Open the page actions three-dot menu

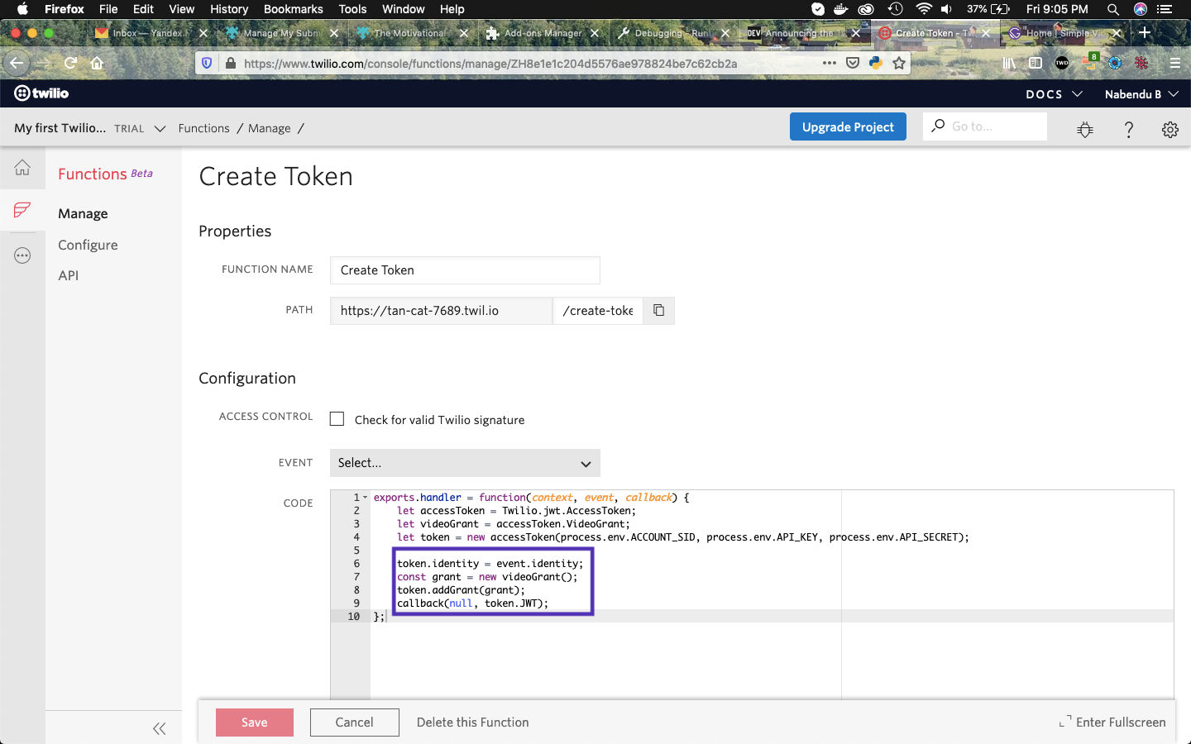point(829,63)
